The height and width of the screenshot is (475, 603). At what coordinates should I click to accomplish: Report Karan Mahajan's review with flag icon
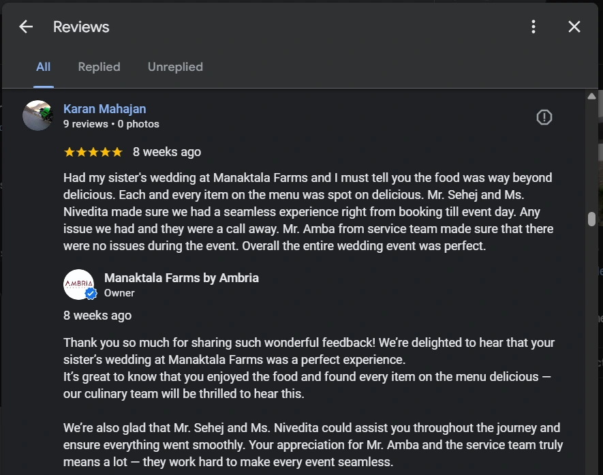[544, 117]
